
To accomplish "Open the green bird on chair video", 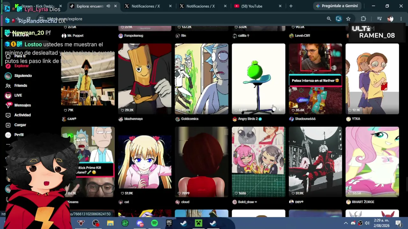I will (259, 79).
